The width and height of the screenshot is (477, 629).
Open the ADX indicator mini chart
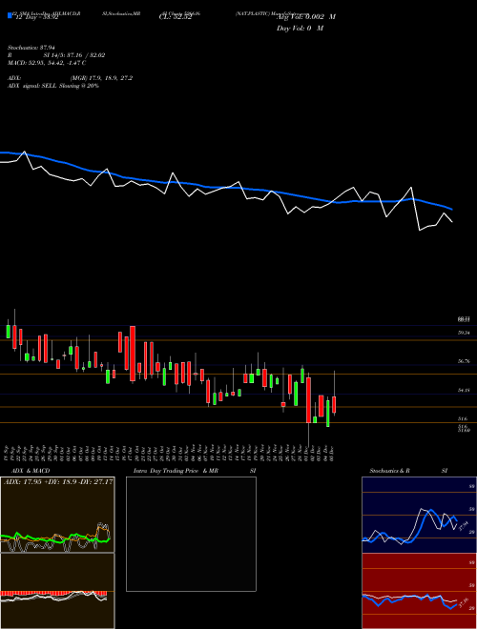pos(57,515)
